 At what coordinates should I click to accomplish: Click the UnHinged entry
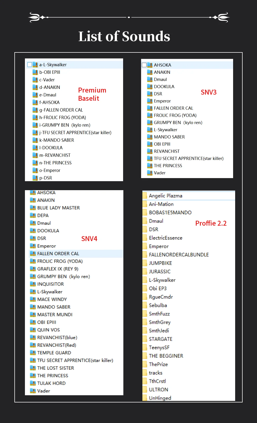(160, 398)
